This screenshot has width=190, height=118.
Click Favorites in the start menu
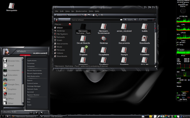pyautogui.click(x=31, y=63)
